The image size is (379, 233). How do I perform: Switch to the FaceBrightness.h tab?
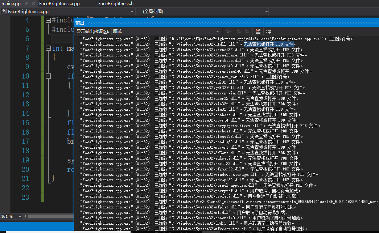(x=116, y=4)
